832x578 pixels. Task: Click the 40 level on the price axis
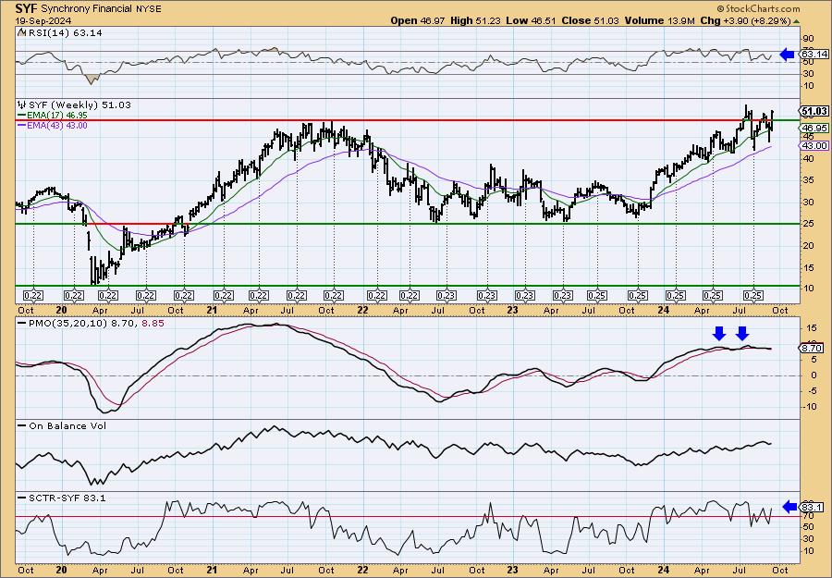(x=808, y=158)
